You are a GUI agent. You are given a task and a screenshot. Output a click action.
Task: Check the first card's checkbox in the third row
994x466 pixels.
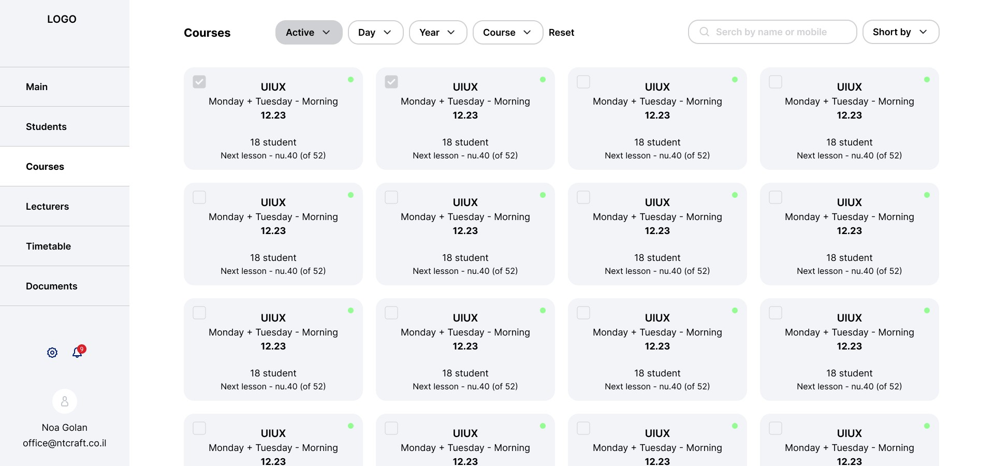pyautogui.click(x=199, y=313)
